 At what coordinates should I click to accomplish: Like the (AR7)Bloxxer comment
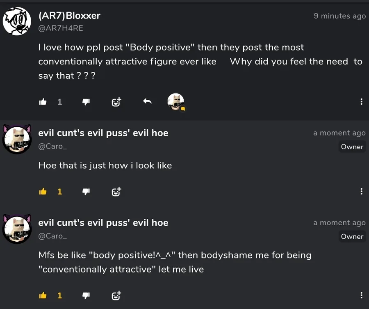click(x=43, y=102)
